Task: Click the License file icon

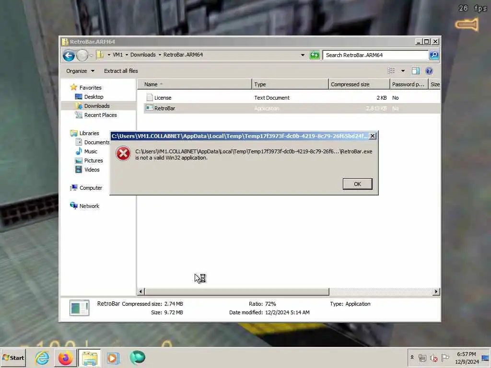Action: pyautogui.click(x=150, y=98)
